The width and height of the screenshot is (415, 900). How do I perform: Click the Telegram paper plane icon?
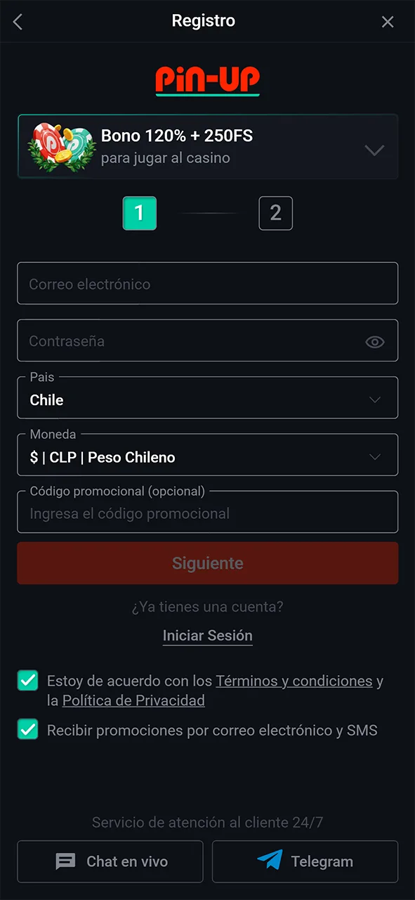click(x=270, y=861)
